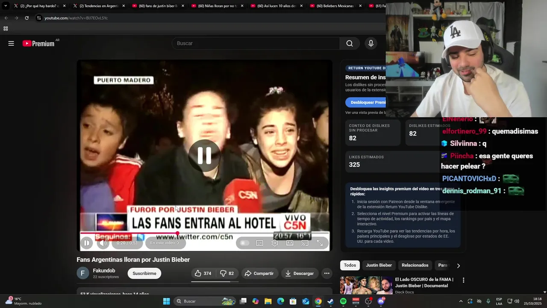Open Steam from taskbar
547x308 pixels.
tap(330, 301)
